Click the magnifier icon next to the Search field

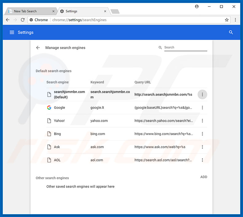(x=160, y=48)
